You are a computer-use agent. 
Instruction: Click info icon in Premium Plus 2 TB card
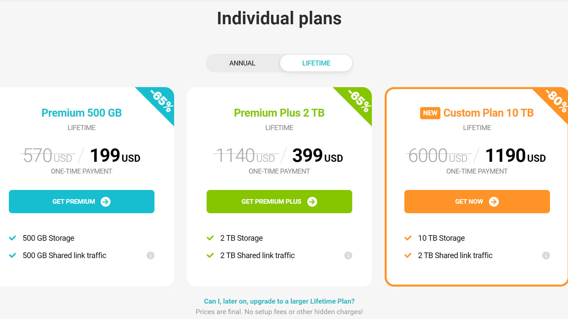tap(348, 255)
